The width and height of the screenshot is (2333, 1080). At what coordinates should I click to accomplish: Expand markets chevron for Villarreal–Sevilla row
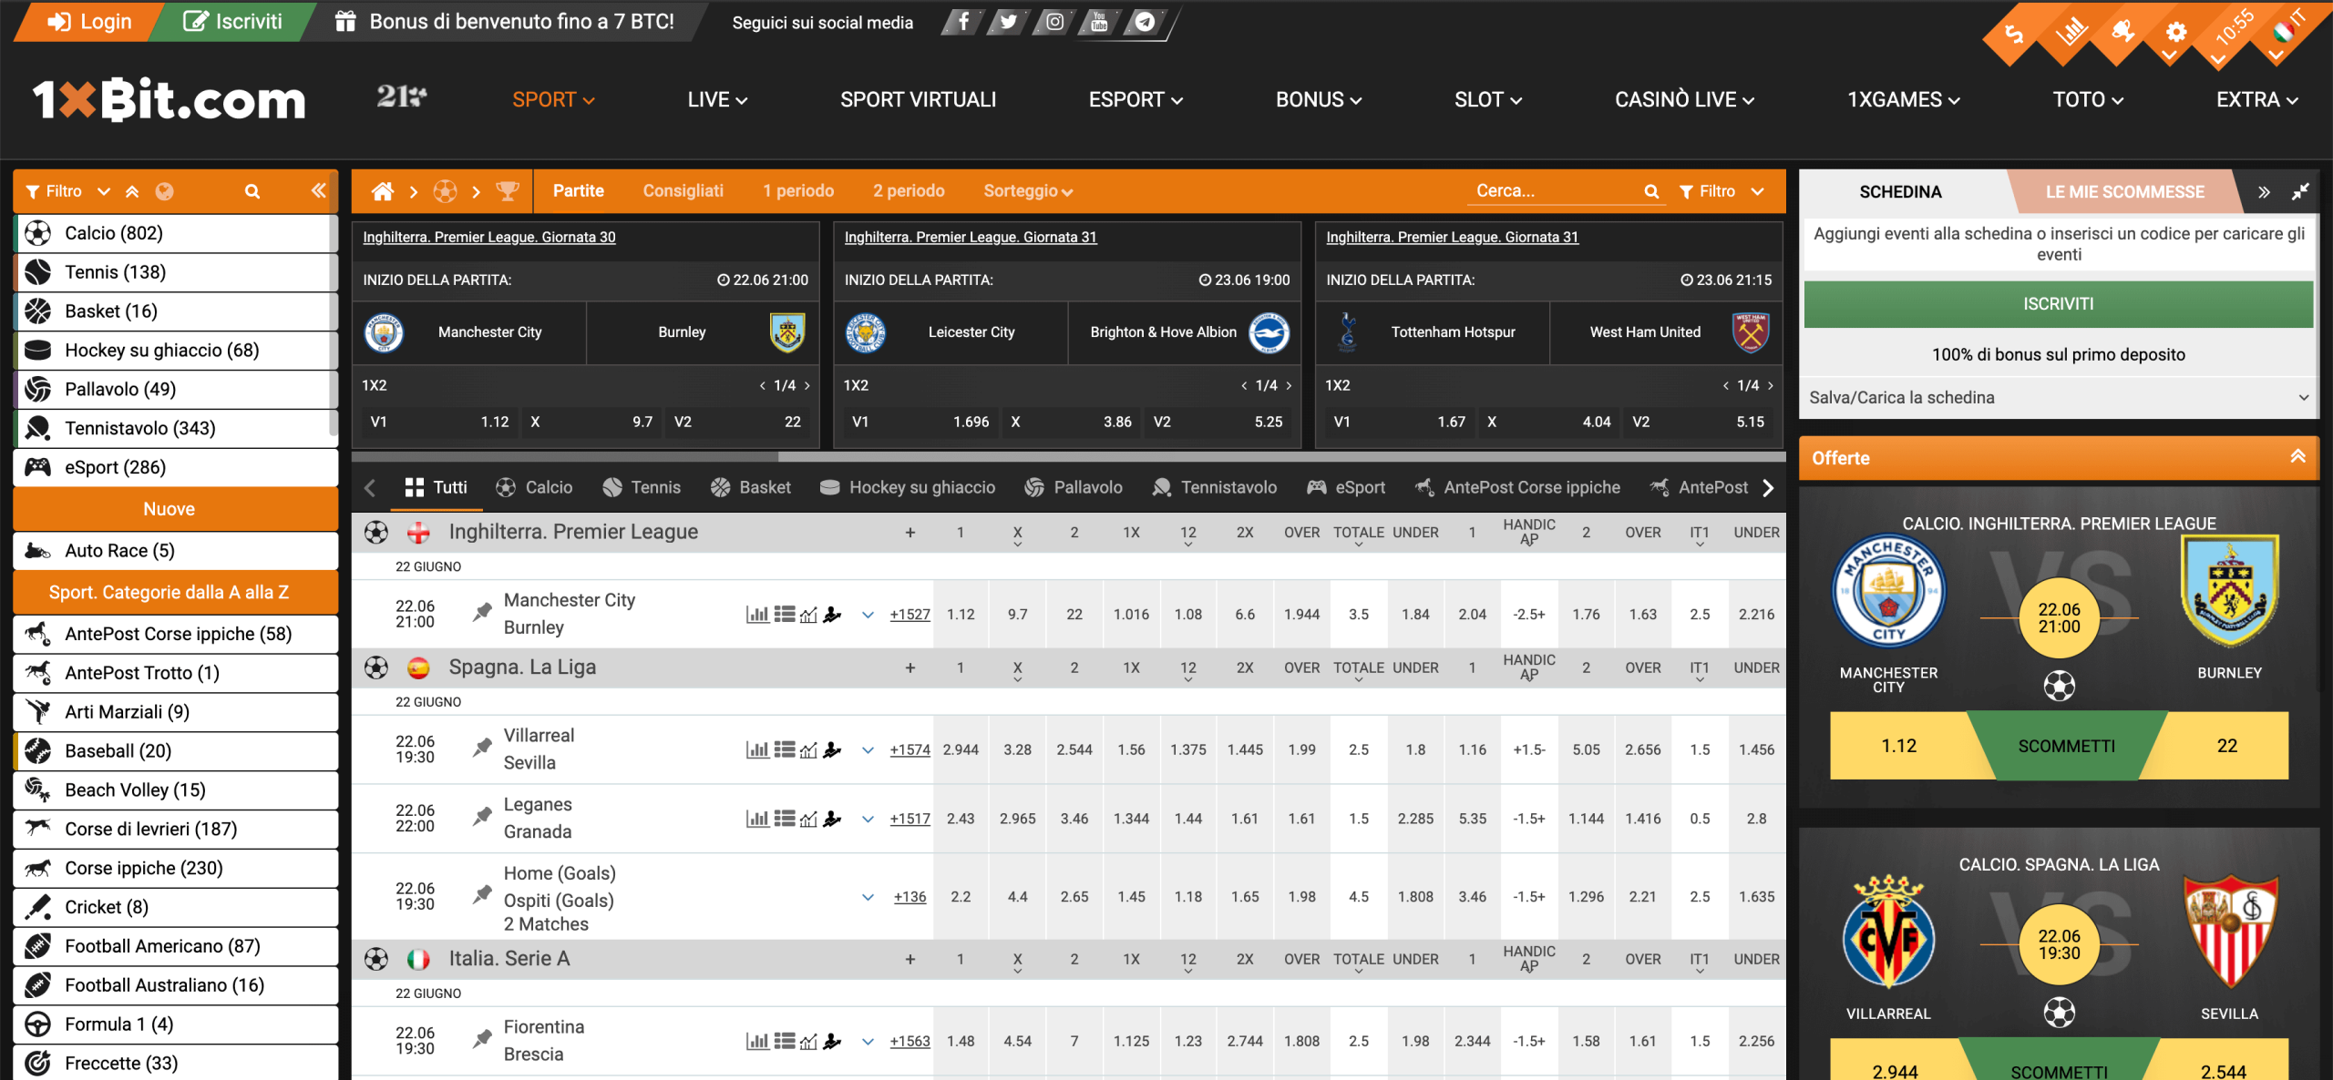click(868, 750)
